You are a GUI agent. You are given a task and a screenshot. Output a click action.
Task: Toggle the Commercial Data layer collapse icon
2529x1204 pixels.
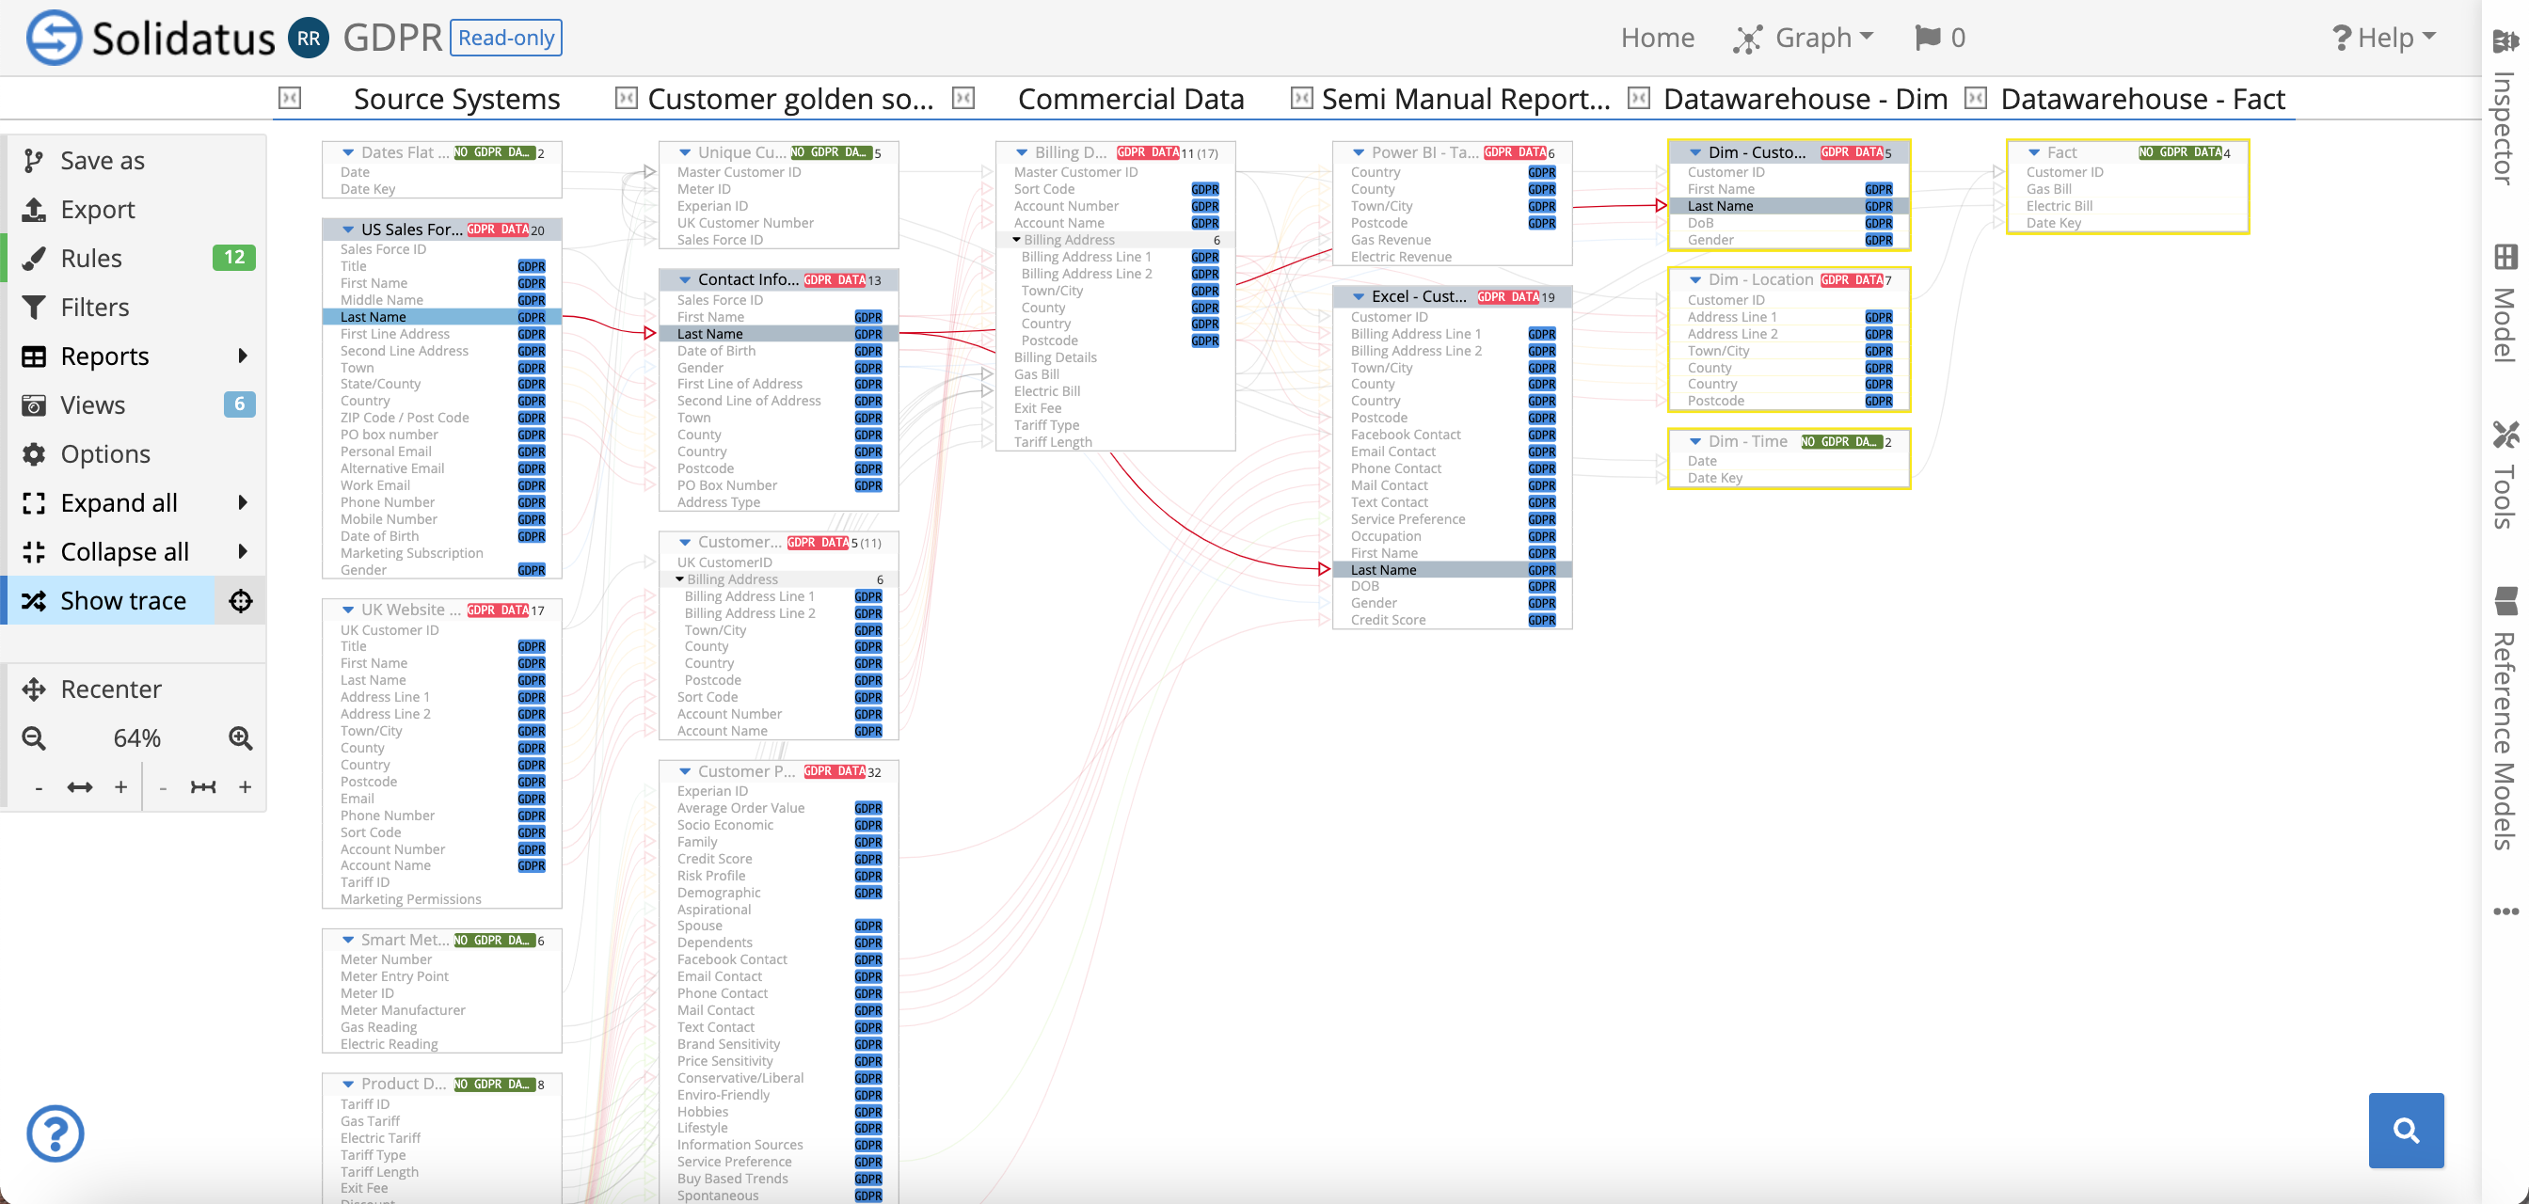click(963, 98)
